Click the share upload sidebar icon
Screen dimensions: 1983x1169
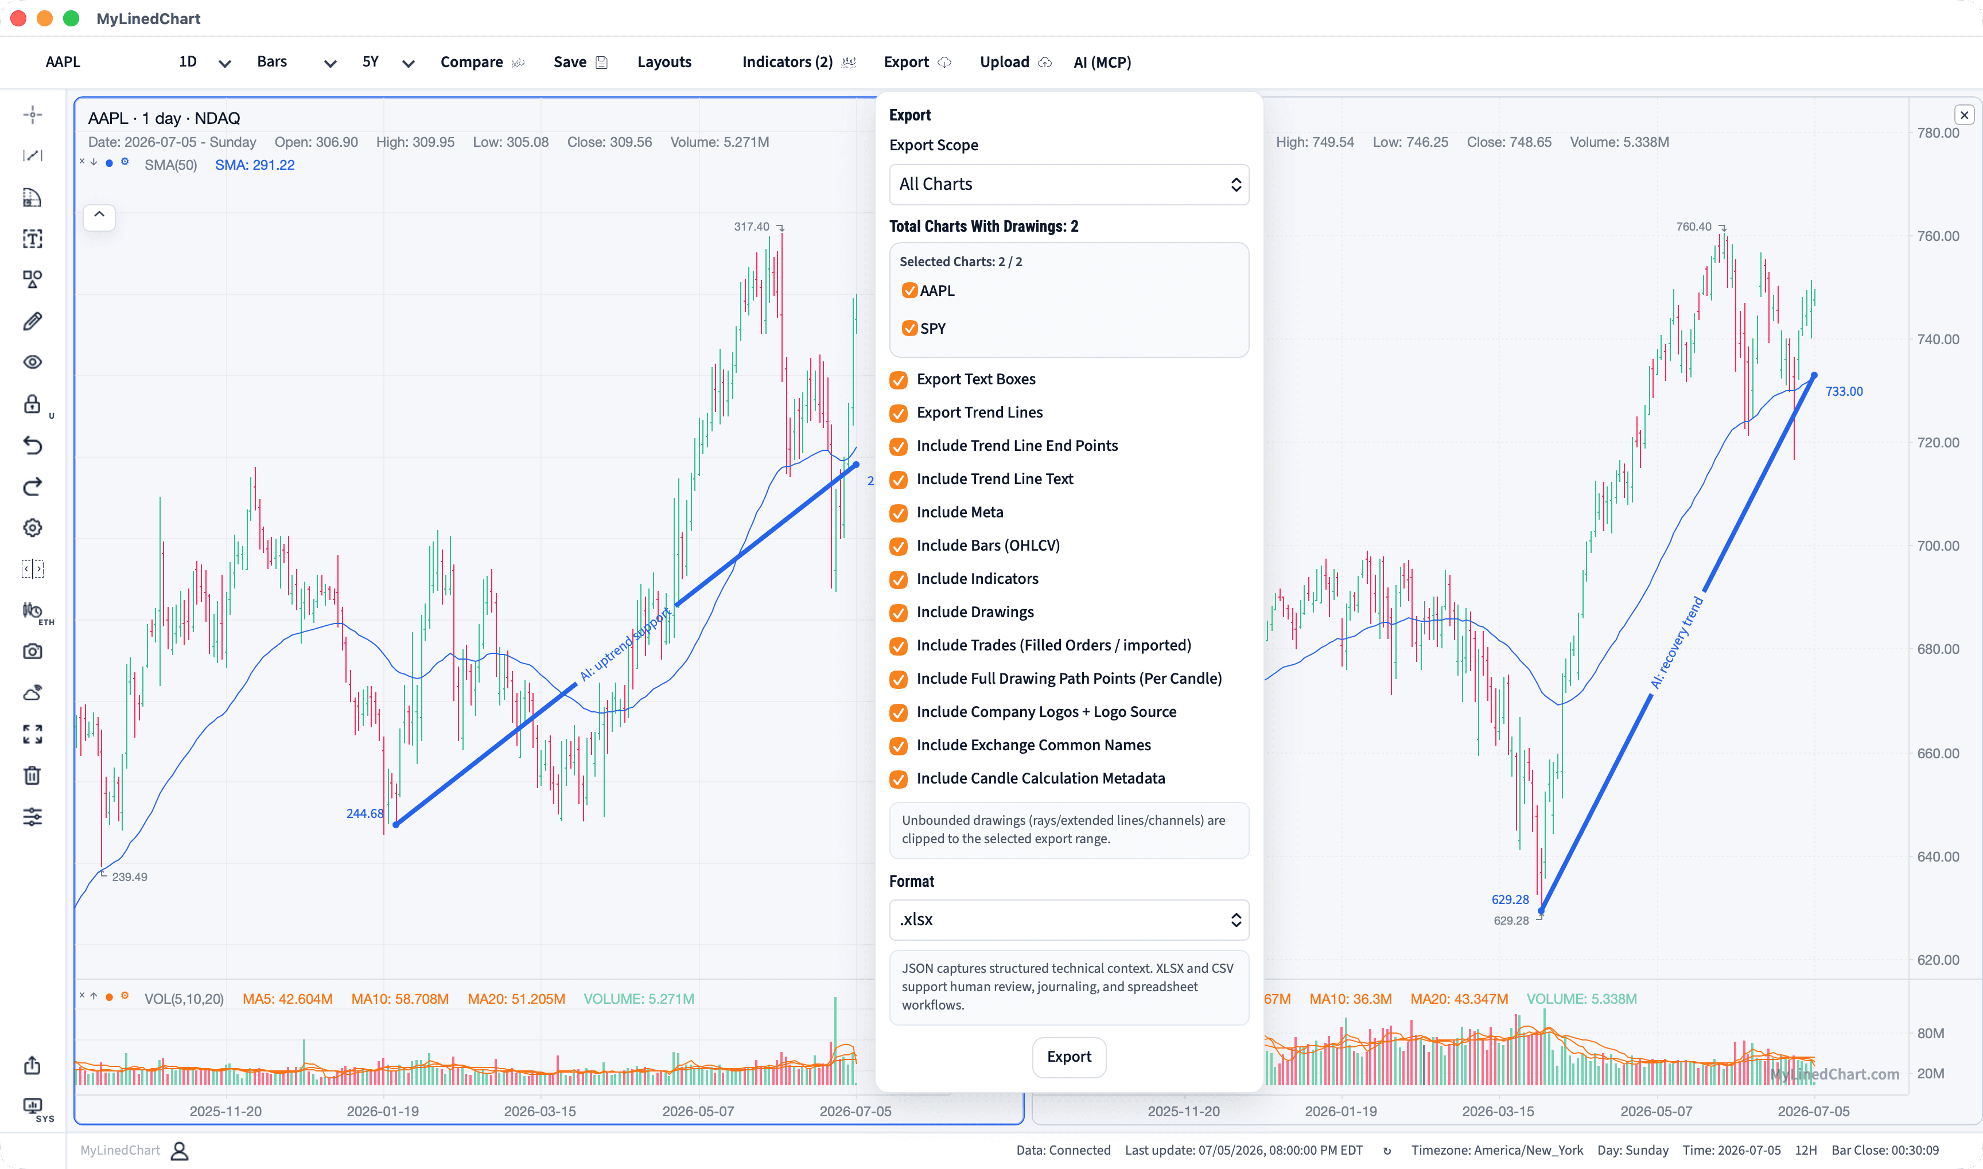[32, 1065]
